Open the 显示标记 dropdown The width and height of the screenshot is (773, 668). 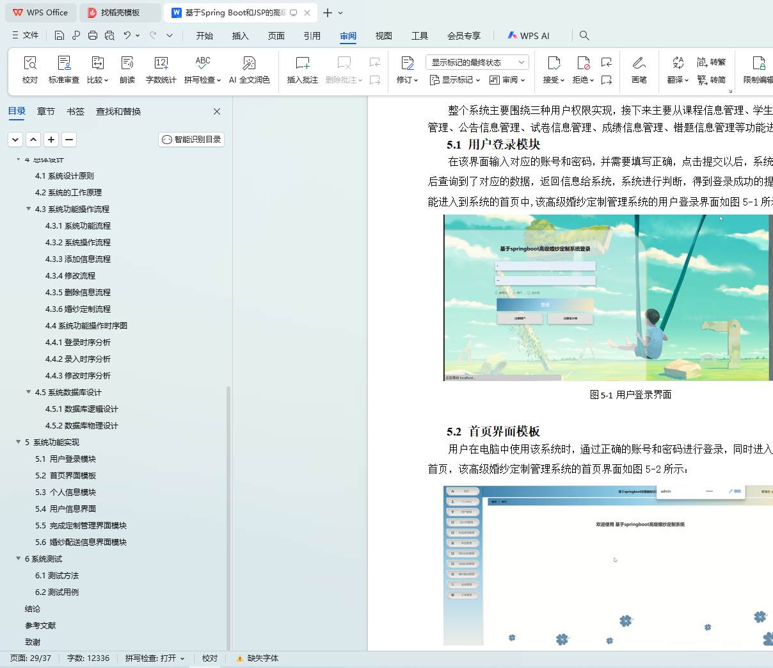[454, 80]
